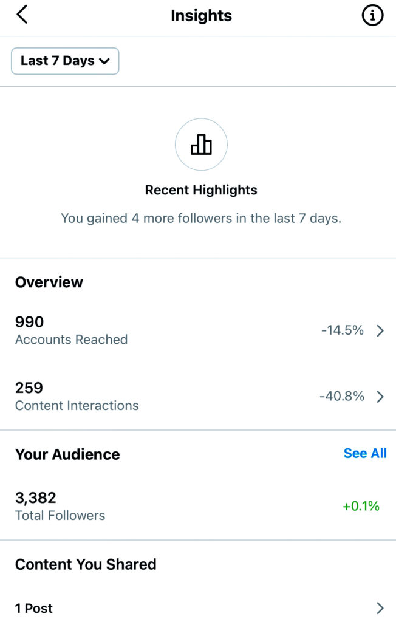Tap the 3,382 Total Followers count
396x622 pixels.
click(36, 498)
